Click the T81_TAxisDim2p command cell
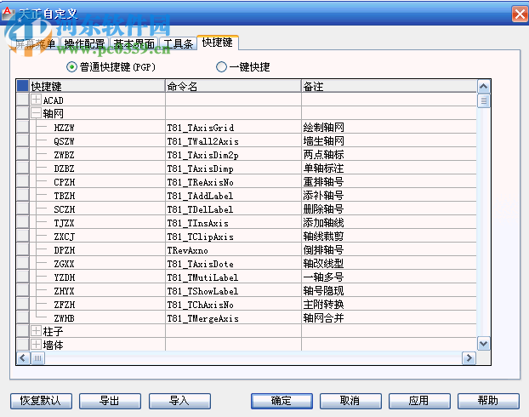The height and width of the screenshot is (417, 529). (x=233, y=155)
